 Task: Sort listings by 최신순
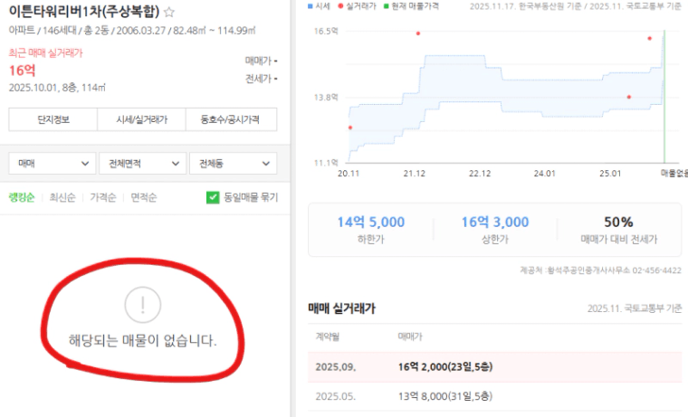pyautogui.click(x=62, y=197)
